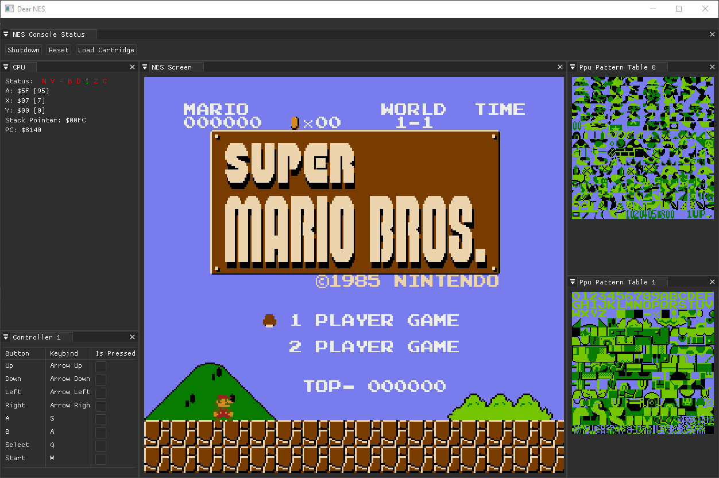Click the A: $5F register line

click(27, 91)
